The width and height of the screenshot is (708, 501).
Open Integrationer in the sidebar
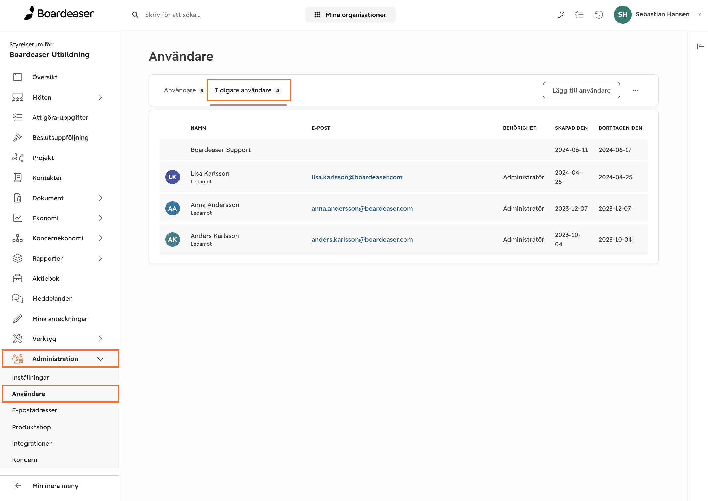(32, 443)
